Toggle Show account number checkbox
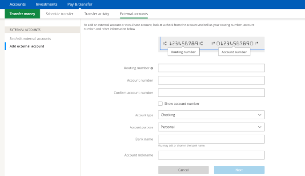The height and width of the screenshot is (176, 305). [x=160, y=104]
